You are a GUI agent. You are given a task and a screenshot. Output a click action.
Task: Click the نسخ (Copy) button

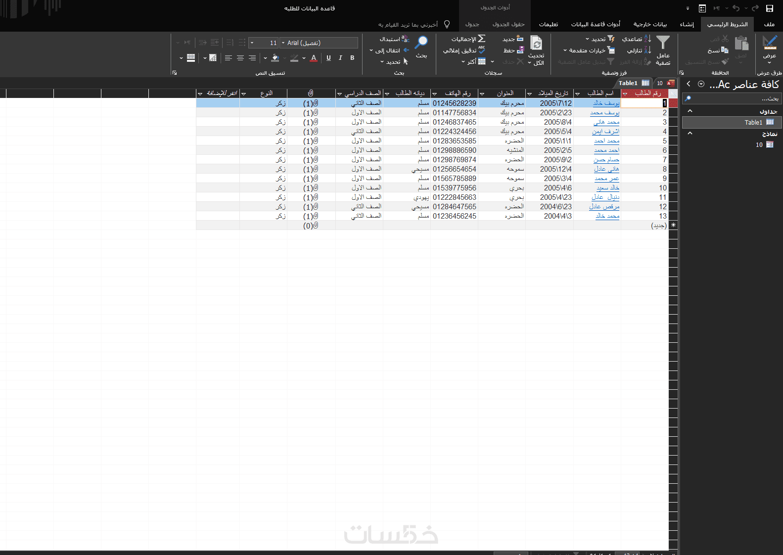[x=718, y=50]
